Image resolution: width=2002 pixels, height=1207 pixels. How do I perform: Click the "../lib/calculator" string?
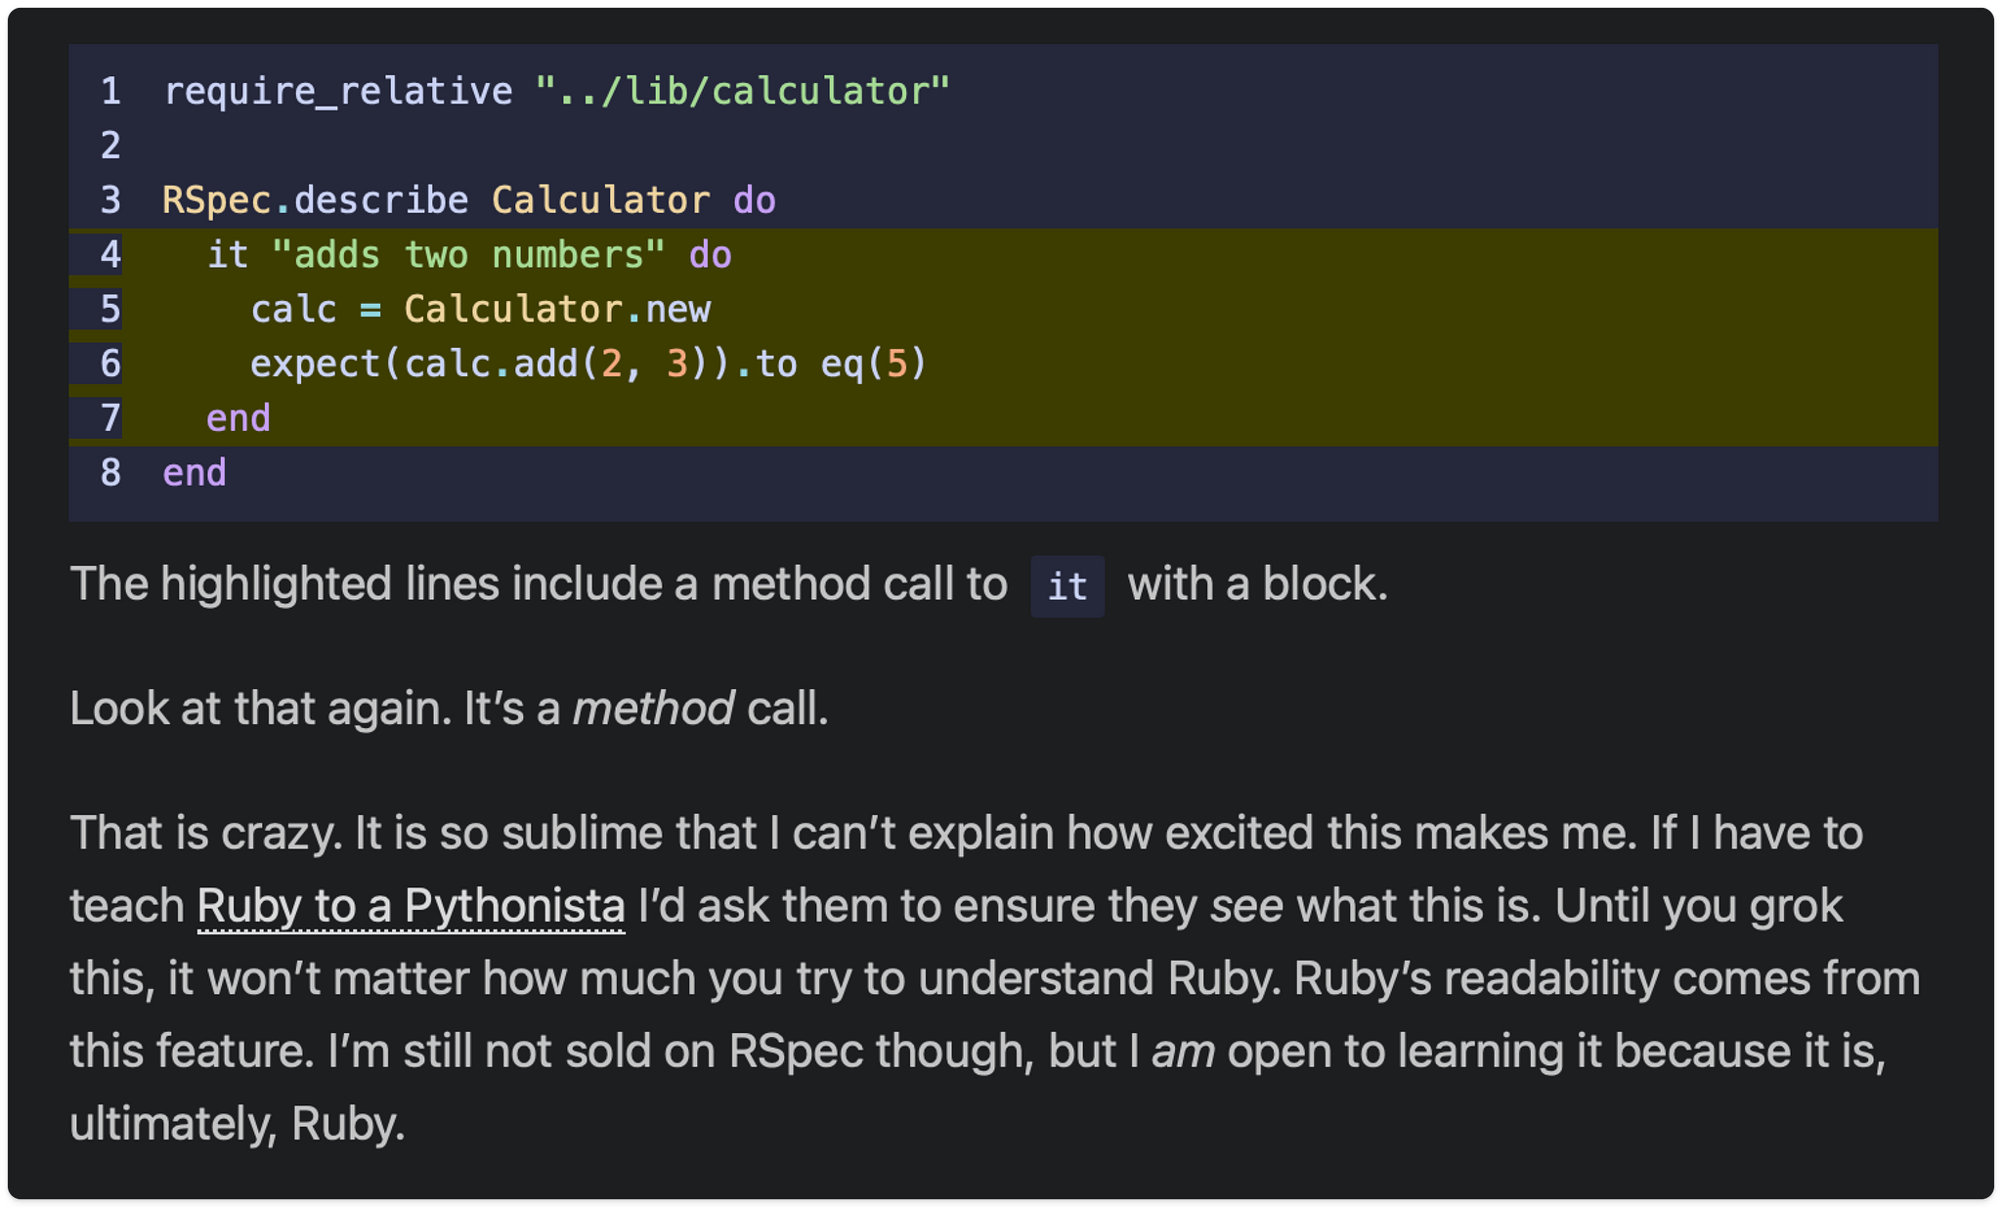742,92
